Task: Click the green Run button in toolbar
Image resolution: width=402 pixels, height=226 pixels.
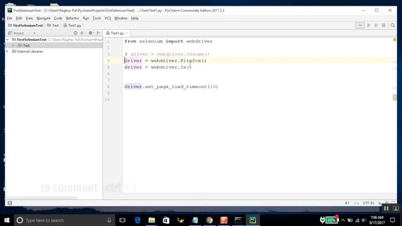Action: (369, 25)
